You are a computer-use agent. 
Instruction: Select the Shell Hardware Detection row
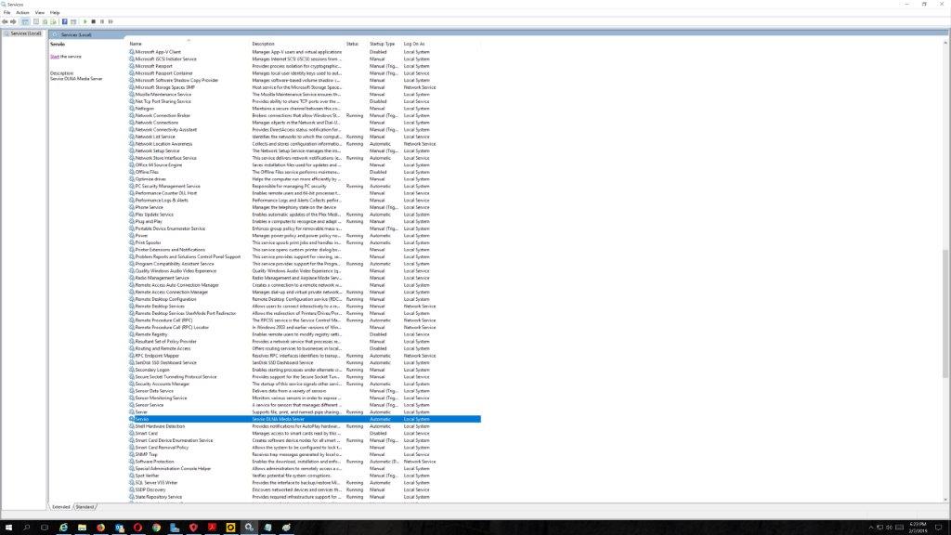[305, 426]
